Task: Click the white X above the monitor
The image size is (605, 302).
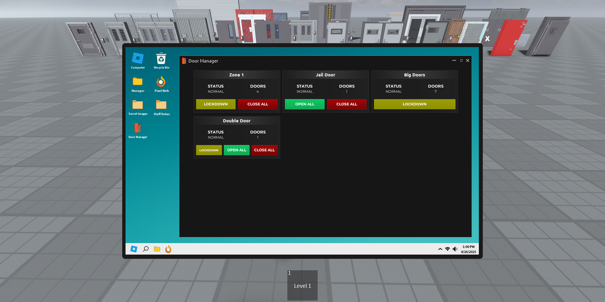Action: coord(488,38)
